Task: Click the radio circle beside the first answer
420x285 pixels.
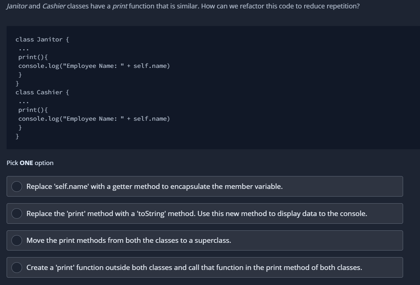Action: [x=16, y=186]
